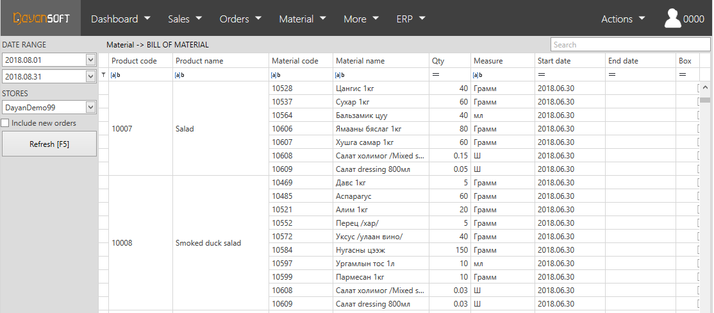
Task: Open Product name filter operator icon
Action: point(179,74)
